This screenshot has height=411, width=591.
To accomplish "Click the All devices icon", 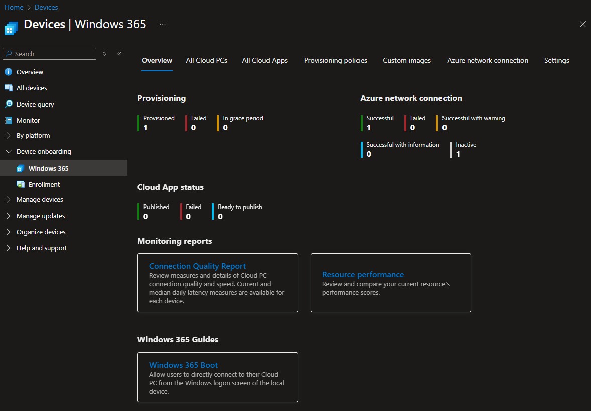I will point(8,88).
